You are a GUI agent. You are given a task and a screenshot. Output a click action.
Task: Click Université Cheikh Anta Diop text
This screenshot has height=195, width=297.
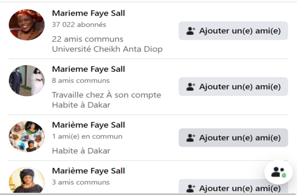[x=108, y=49]
